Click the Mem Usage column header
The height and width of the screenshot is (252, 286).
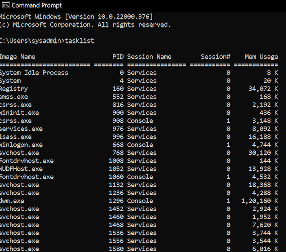coord(261,57)
